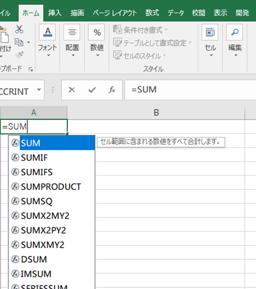Select SUMXMY2 in the autocomplete list
The height and width of the screenshot is (289, 256).
click(x=52, y=245)
